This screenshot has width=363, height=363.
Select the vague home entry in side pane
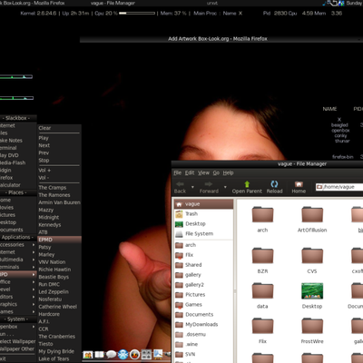pyautogui.click(x=203, y=204)
